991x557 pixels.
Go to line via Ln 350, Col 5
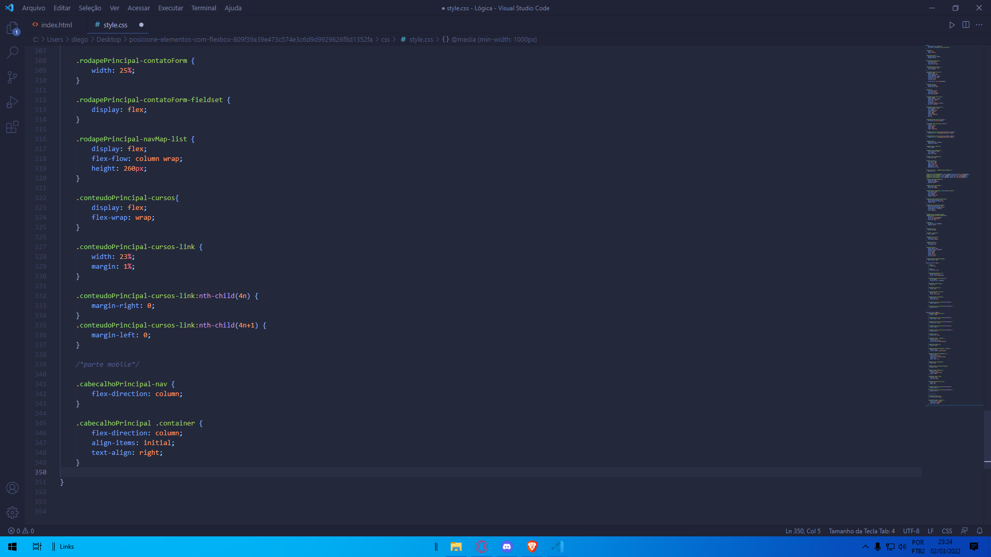[x=803, y=531]
